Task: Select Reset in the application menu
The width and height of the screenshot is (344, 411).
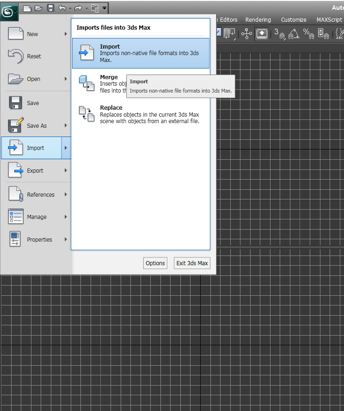Action: click(36, 56)
